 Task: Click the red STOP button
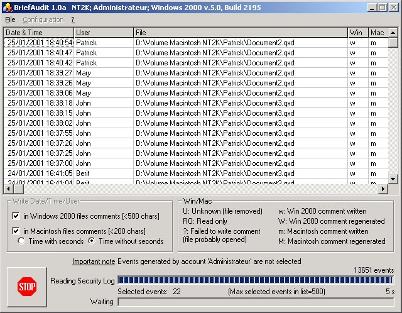26,287
